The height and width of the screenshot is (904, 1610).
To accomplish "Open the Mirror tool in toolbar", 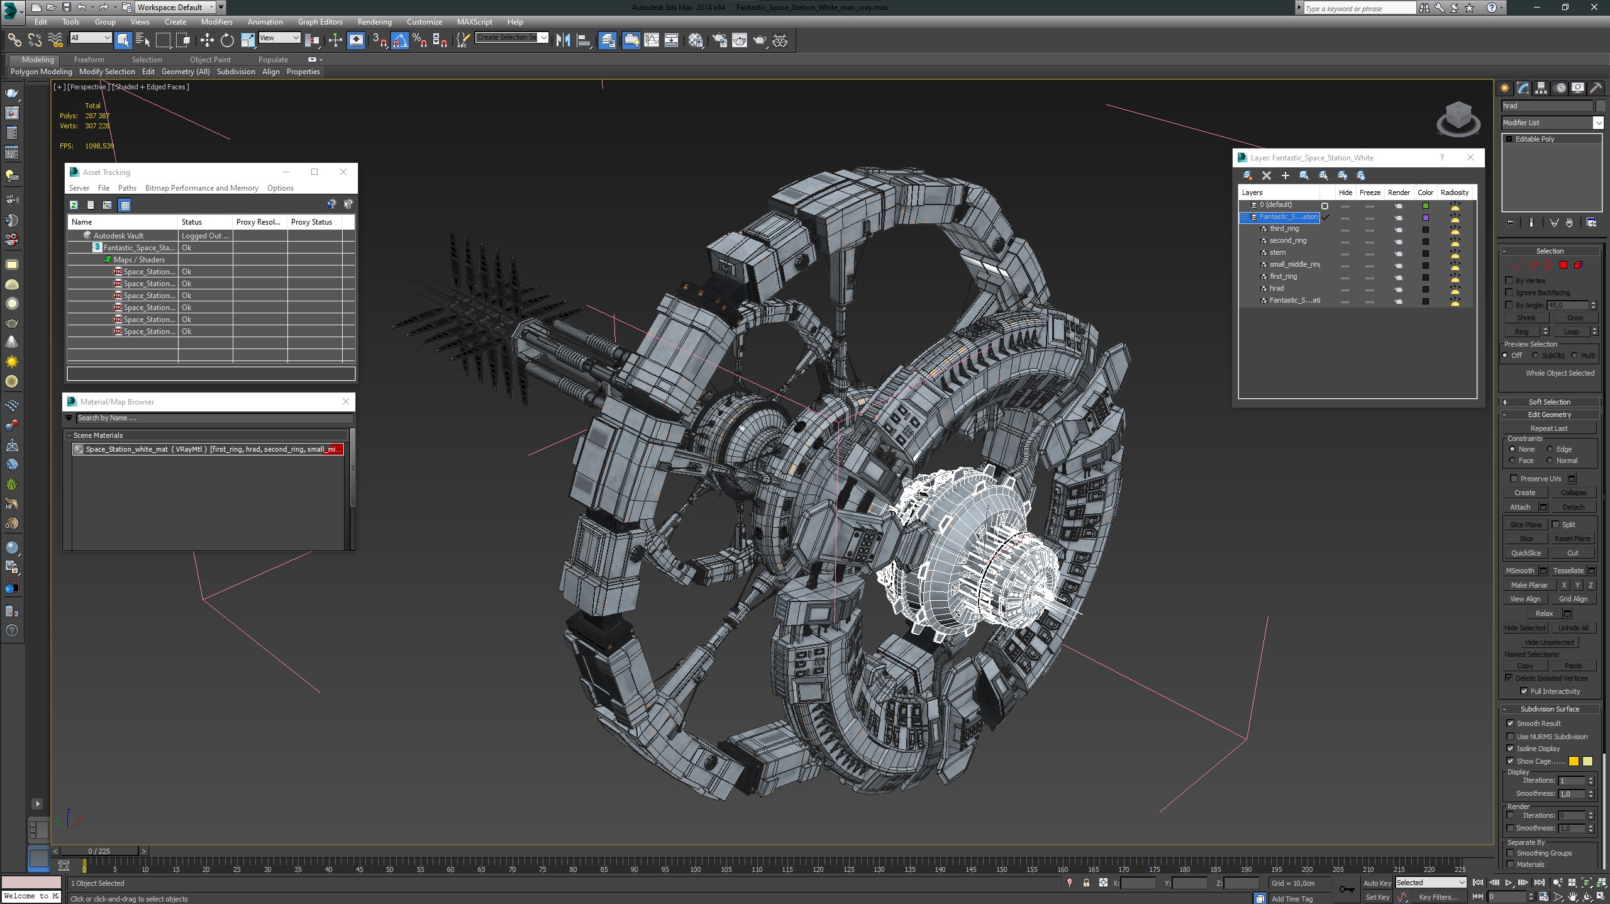I will click(563, 41).
